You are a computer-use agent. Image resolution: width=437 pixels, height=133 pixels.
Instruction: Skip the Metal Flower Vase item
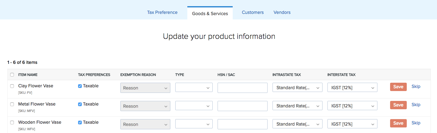[416, 105]
